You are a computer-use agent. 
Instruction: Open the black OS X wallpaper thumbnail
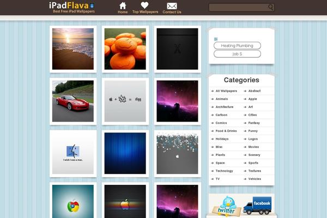pyautogui.click(x=178, y=49)
